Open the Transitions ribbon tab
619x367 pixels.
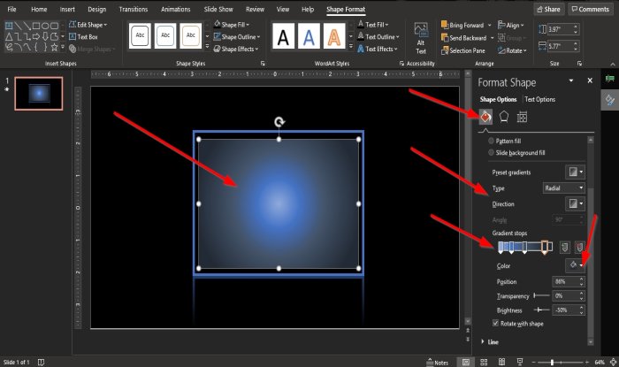tap(133, 9)
